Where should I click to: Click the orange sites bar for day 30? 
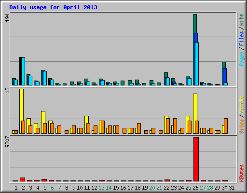pos(226,126)
